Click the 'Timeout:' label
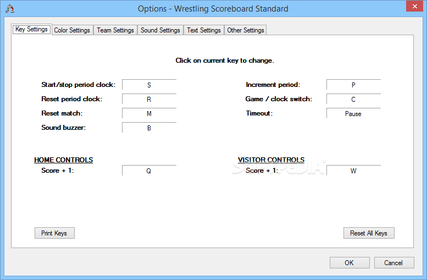427x280 pixels. [259, 113]
